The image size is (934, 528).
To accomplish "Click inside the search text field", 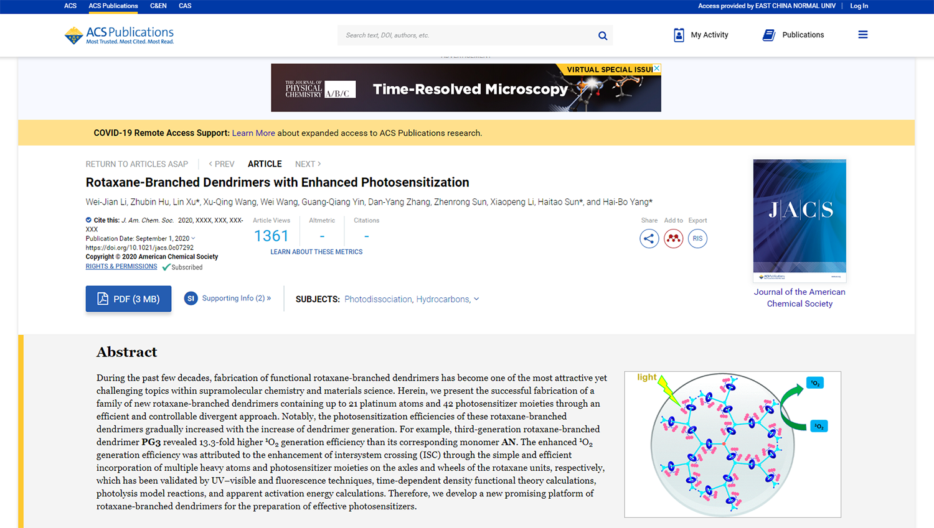I will 467,35.
